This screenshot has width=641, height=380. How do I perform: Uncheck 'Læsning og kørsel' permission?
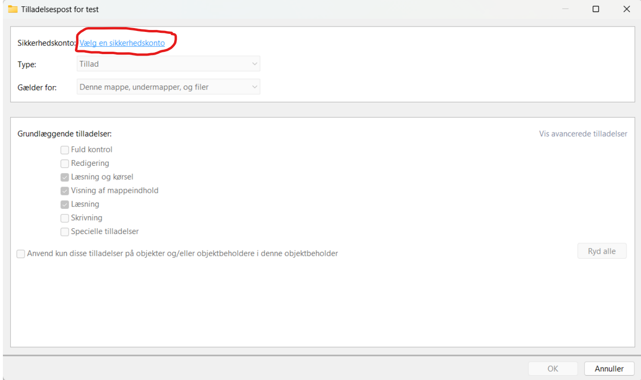point(65,177)
